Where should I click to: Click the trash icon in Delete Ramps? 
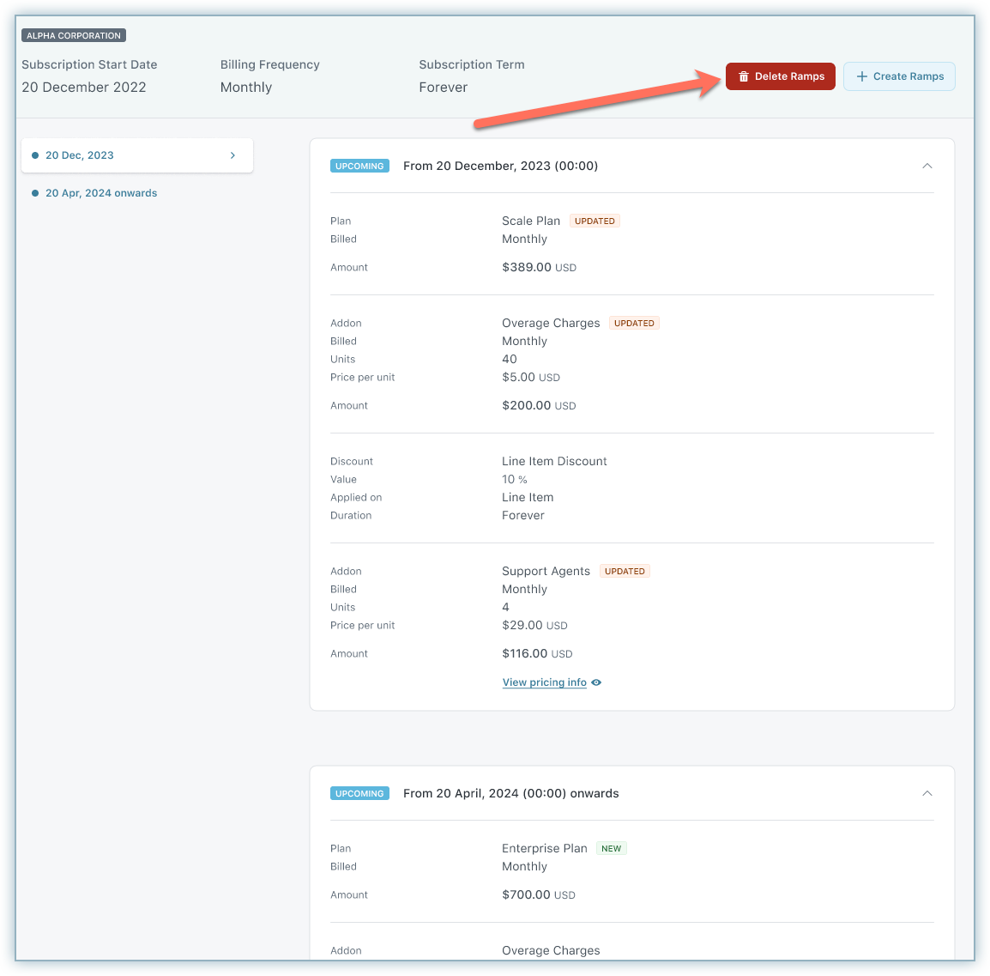click(x=744, y=76)
